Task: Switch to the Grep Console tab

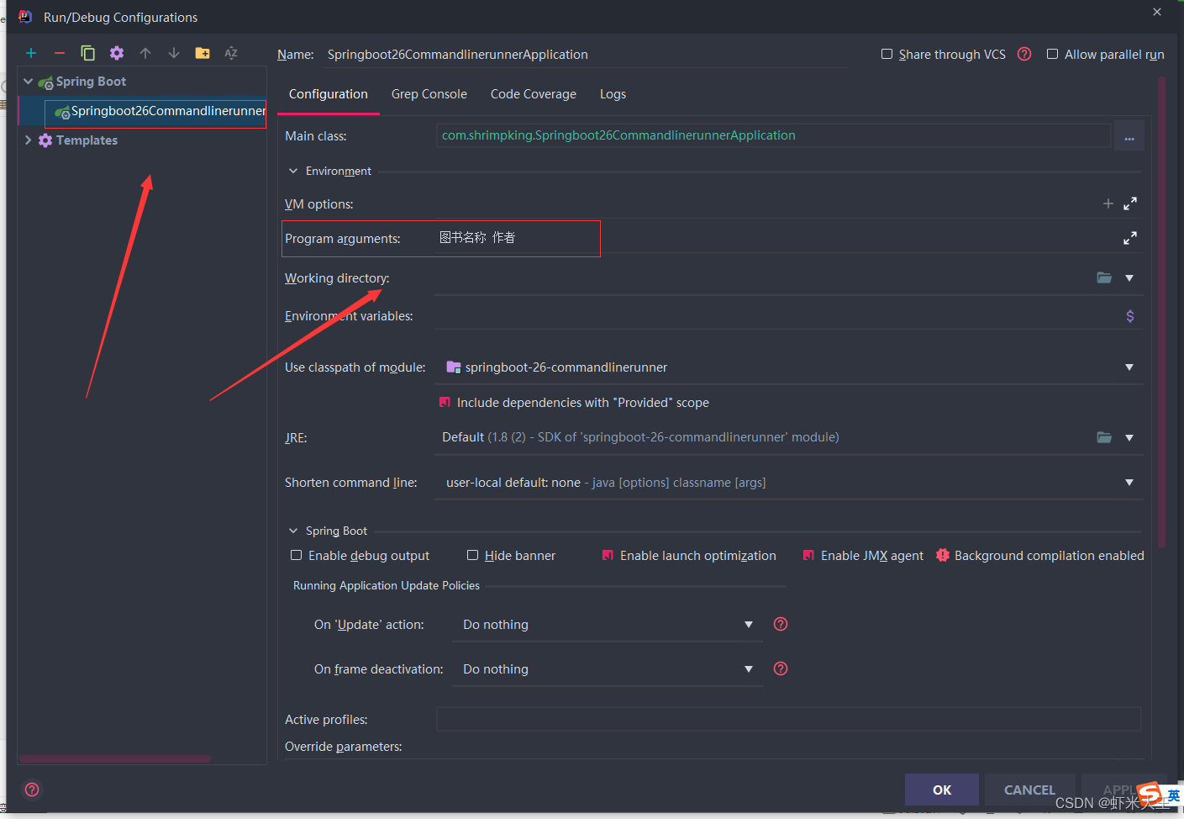Action: [x=429, y=93]
